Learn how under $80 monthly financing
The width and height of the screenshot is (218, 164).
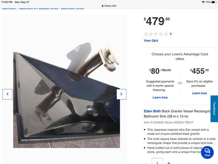[x=160, y=97]
